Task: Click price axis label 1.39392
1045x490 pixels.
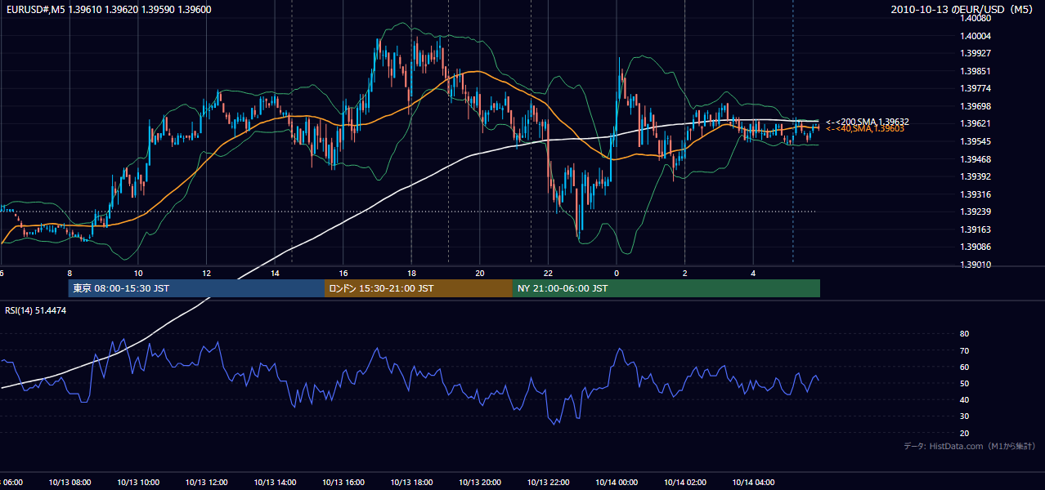Action: tap(975, 176)
